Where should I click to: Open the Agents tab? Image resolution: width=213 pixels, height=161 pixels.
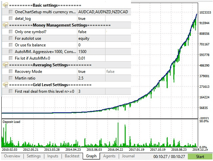[x=109, y=156]
